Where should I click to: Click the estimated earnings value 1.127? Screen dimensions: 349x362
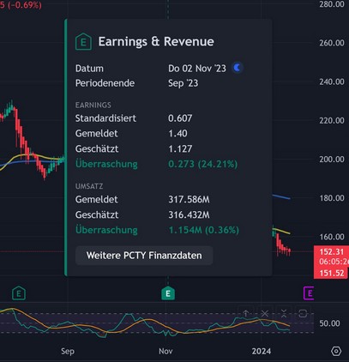(180, 148)
